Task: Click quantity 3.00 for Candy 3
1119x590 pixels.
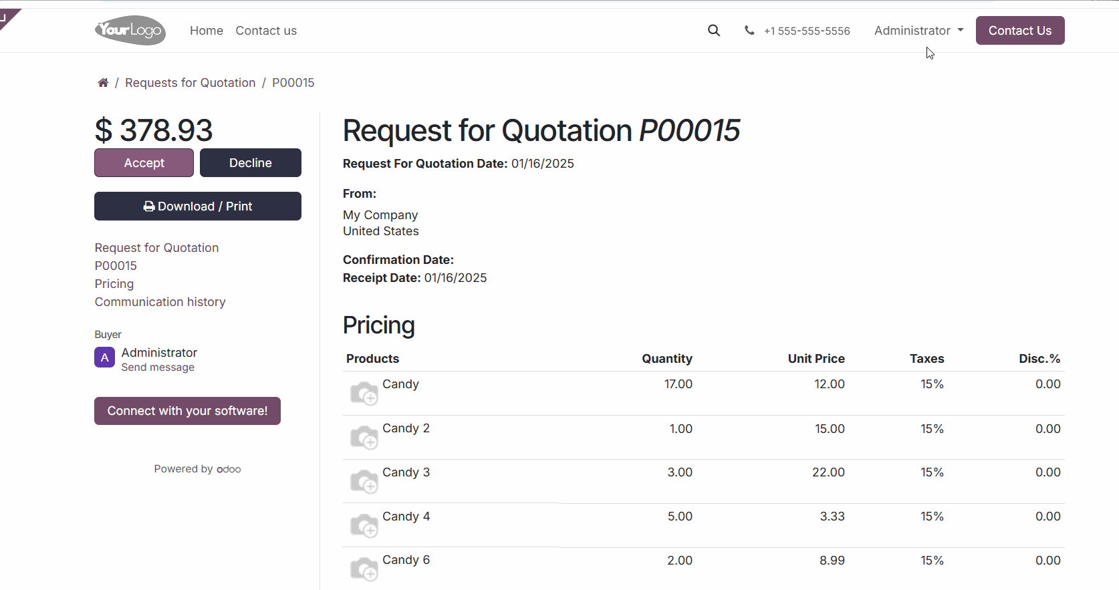Action: (680, 472)
